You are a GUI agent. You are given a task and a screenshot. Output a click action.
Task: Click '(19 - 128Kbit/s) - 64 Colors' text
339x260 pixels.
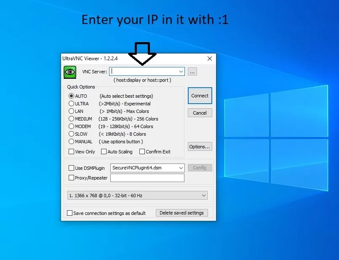(125, 126)
